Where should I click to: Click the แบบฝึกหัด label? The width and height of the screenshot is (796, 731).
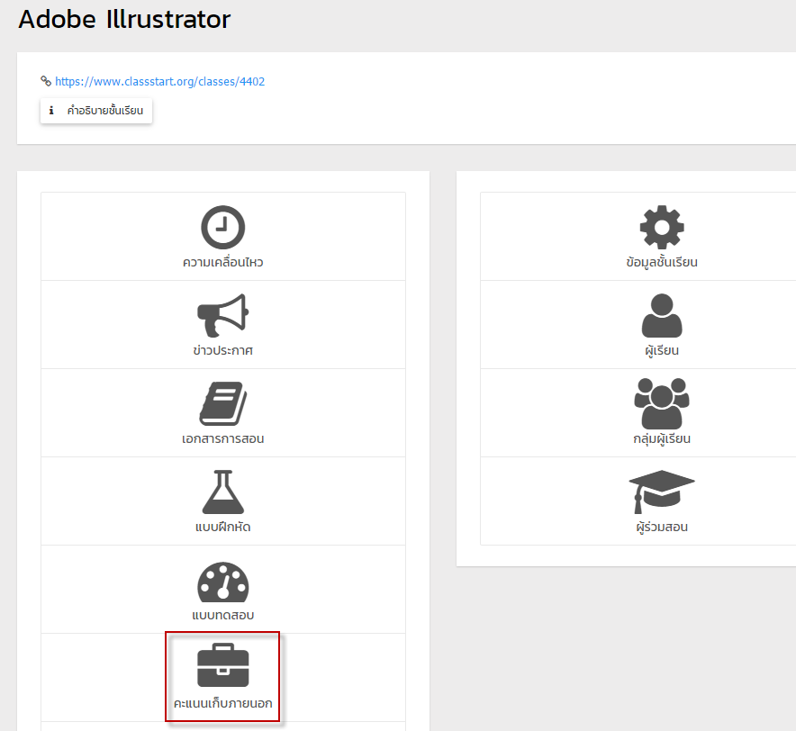pyautogui.click(x=222, y=527)
